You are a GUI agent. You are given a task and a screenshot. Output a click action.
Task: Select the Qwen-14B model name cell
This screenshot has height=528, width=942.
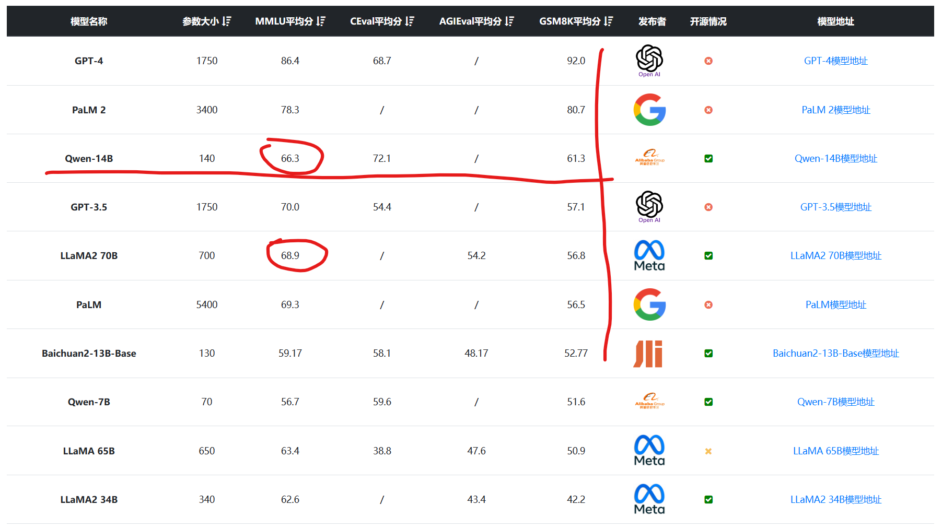point(89,158)
